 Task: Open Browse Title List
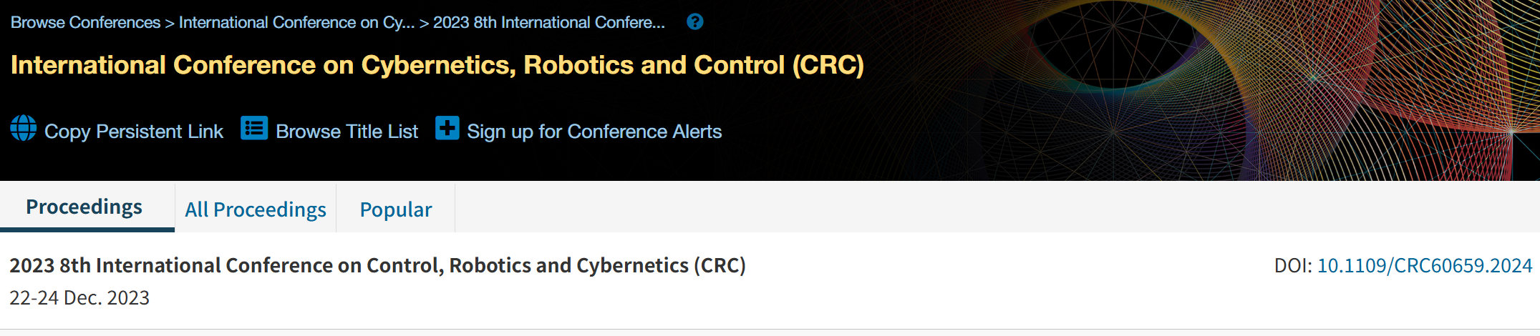(347, 132)
